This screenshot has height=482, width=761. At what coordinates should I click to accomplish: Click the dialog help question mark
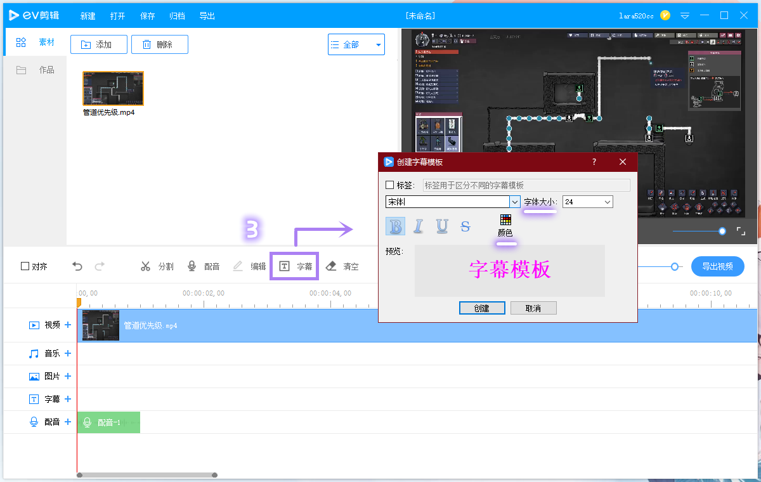pyautogui.click(x=594, y=162)
